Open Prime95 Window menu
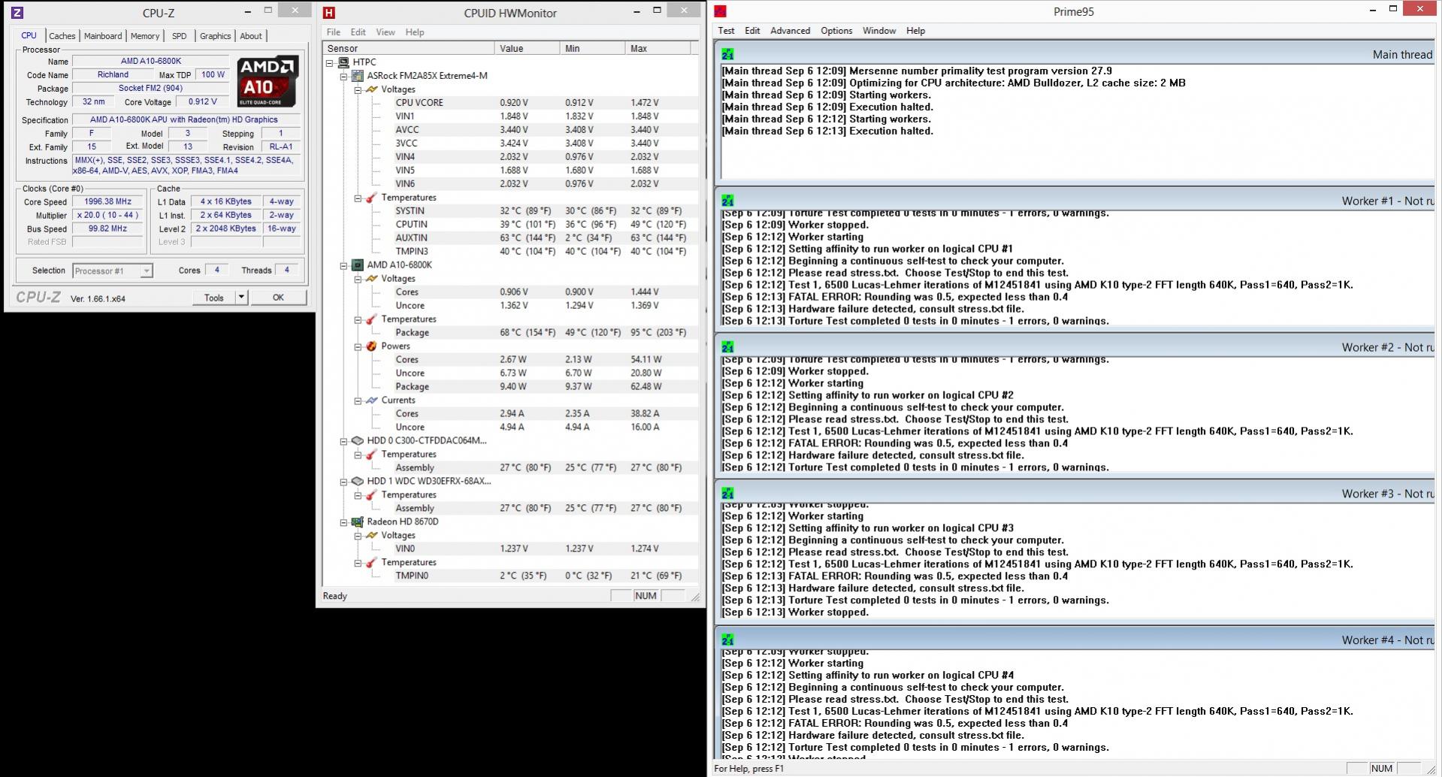 [x=879, y=31]
